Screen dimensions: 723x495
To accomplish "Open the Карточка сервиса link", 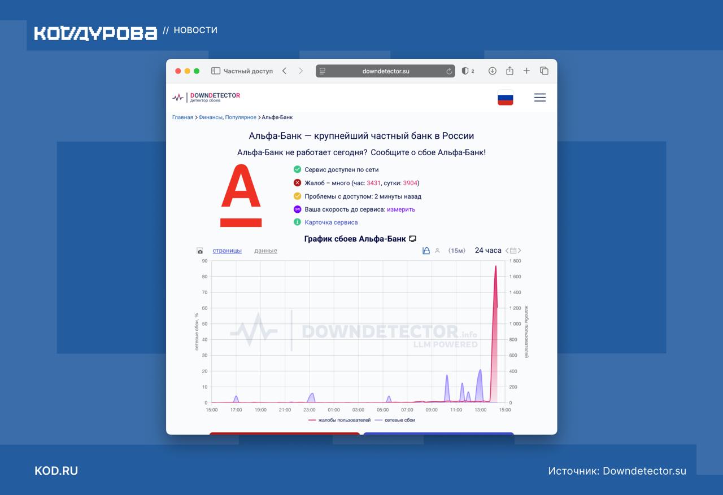I will point(331,222).
